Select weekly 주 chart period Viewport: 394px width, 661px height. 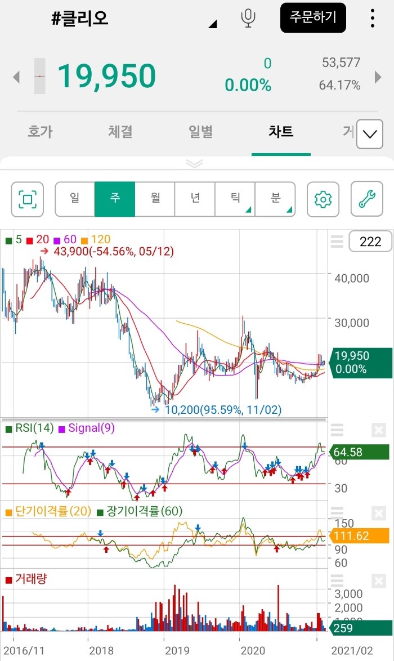click(x=115, y=199)
